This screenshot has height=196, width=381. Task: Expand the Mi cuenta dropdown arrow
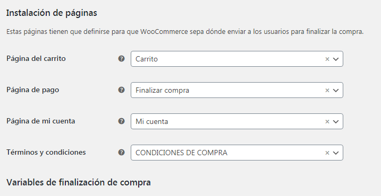(336, 121)
